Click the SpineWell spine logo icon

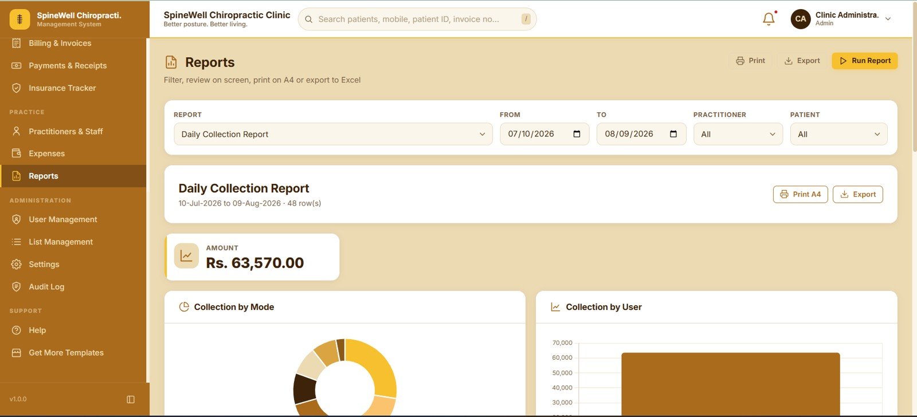[x=19, y=19]
